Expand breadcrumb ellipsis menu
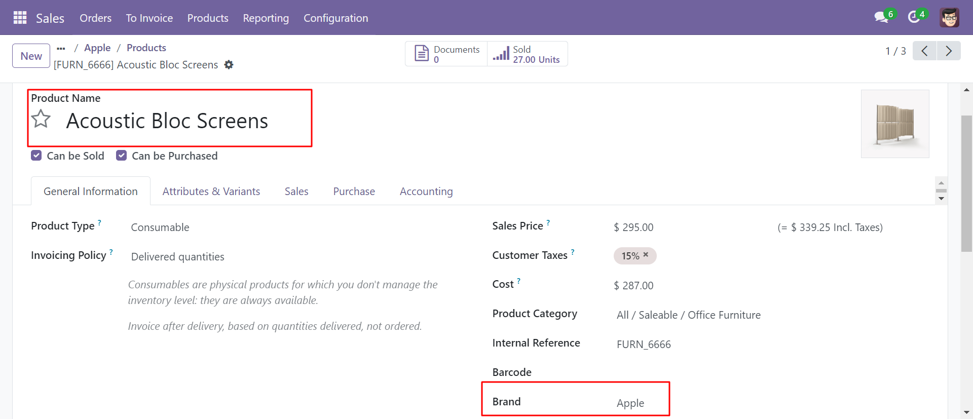973x419 pixels. coord(61,48)
